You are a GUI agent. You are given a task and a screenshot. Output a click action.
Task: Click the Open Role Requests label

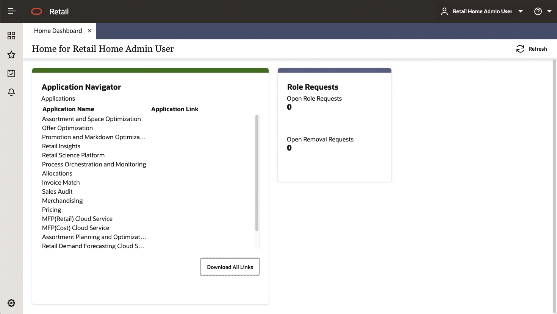(x=314, y=98)
